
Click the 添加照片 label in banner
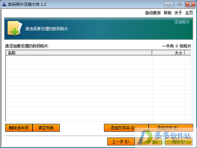(x=182, y=22)
